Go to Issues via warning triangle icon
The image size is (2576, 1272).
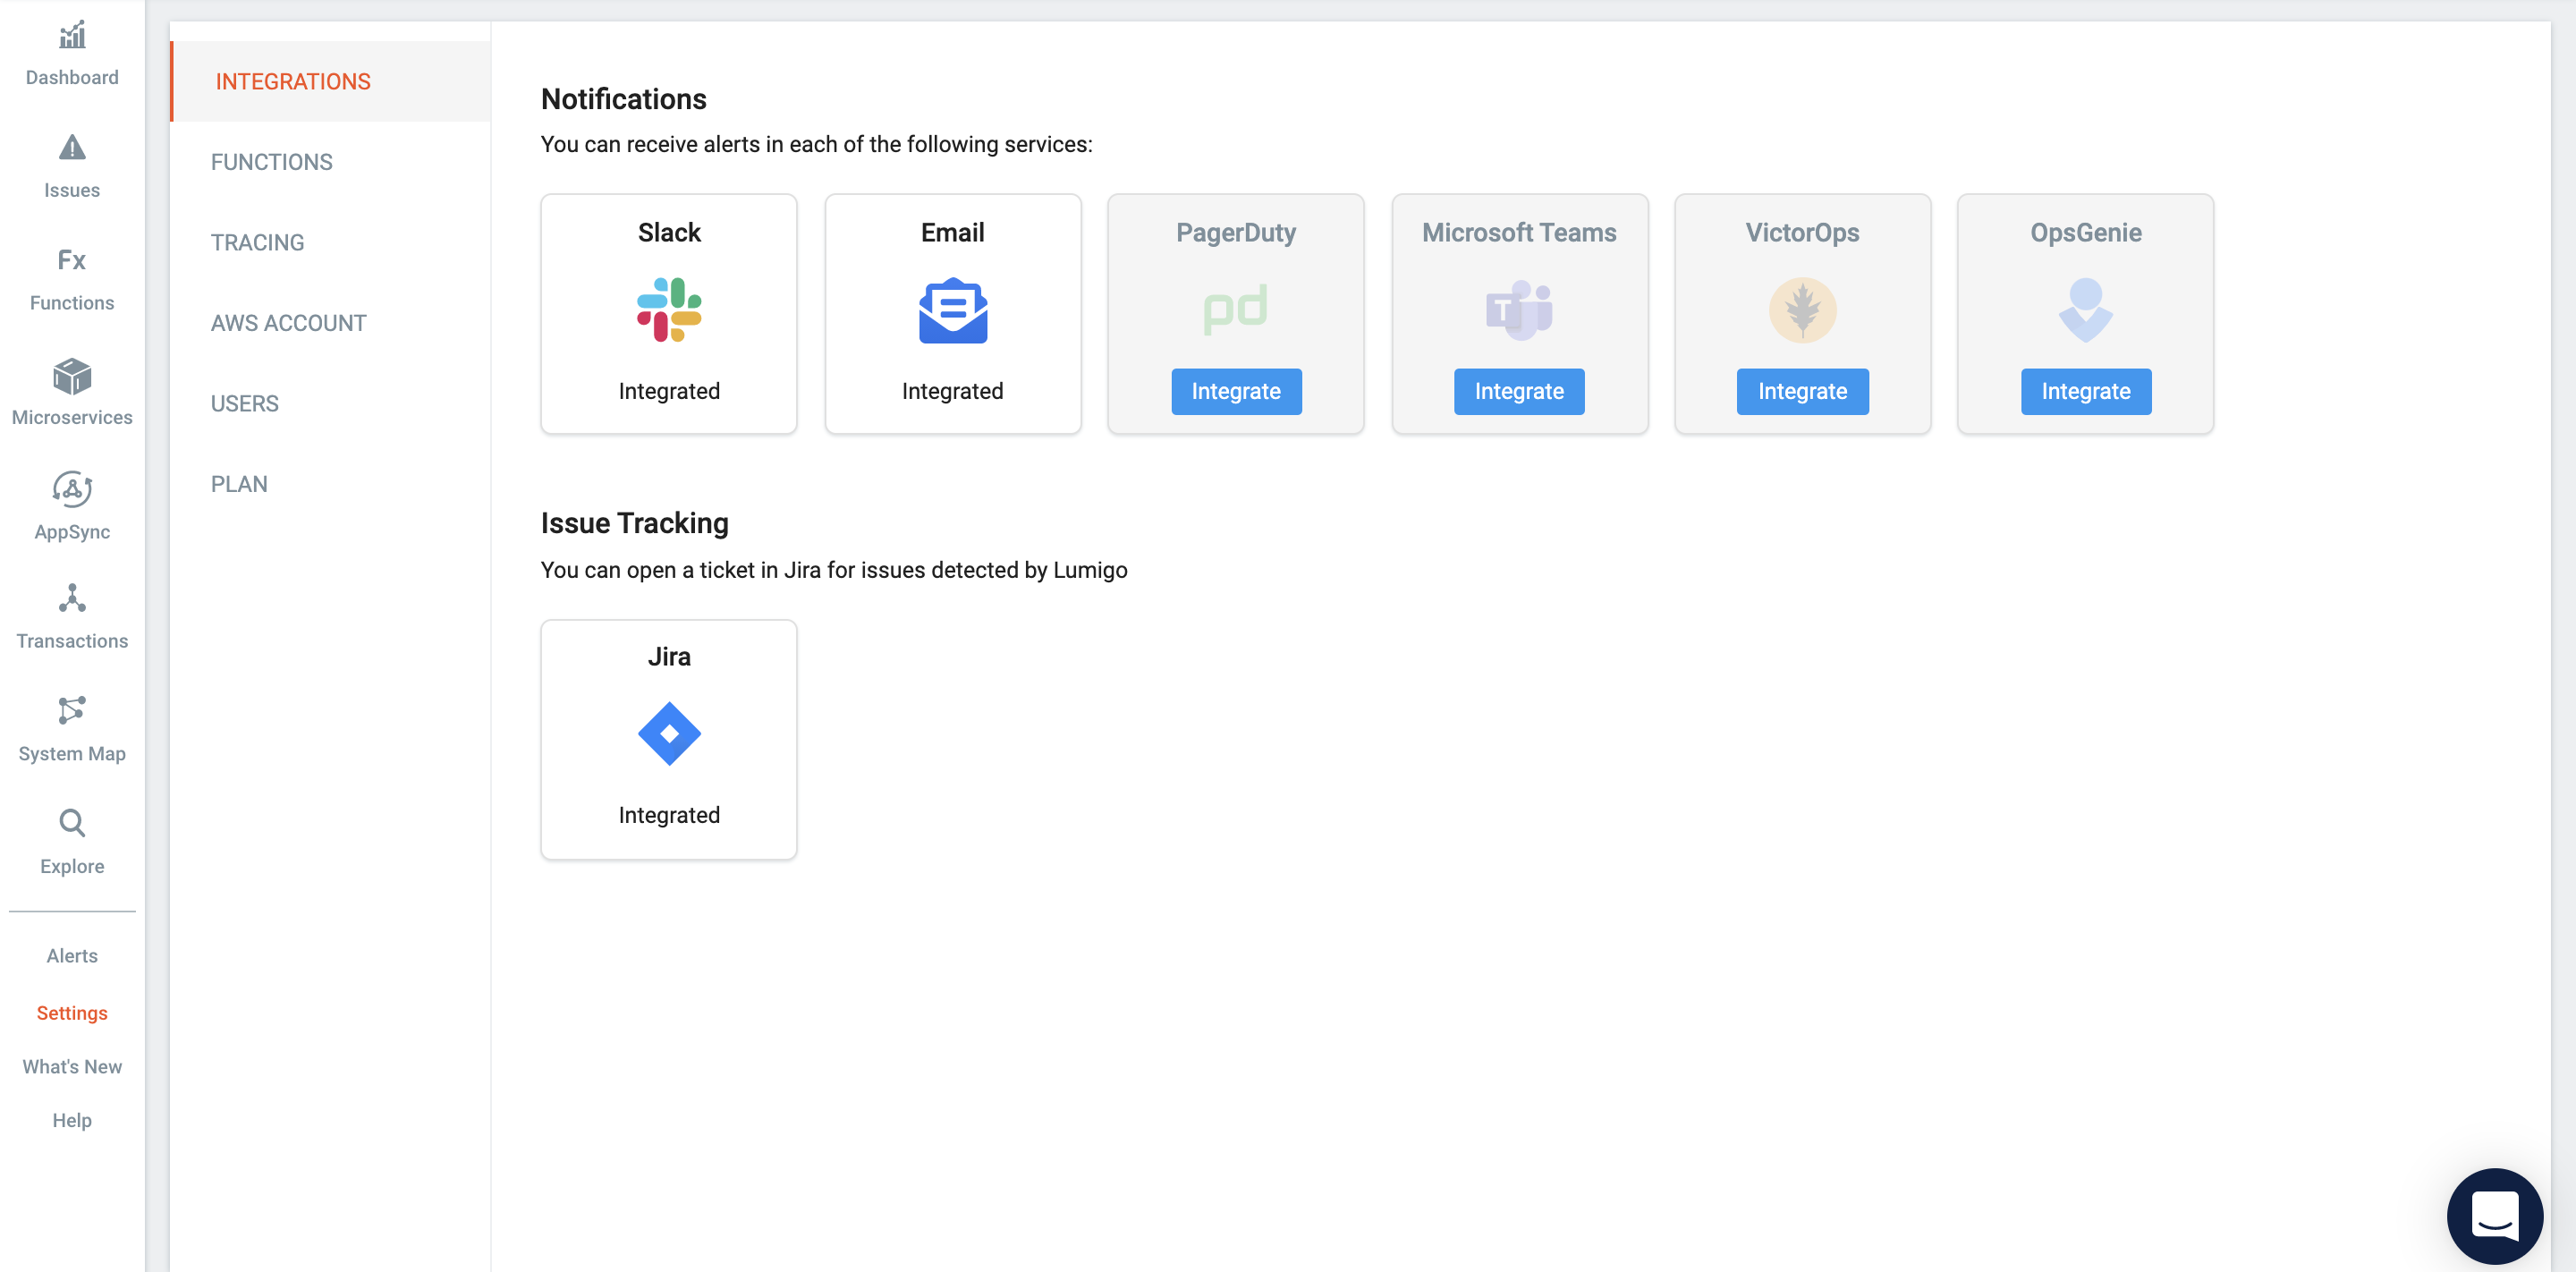click(72, 148)
